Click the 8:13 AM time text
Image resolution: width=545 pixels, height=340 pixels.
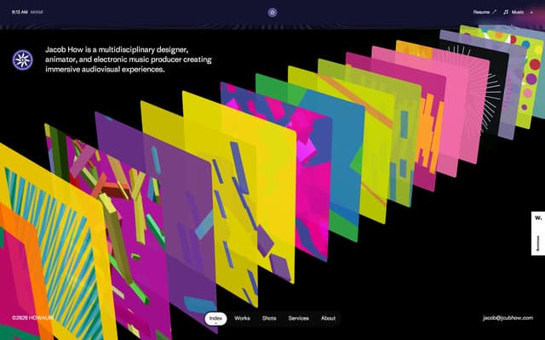20,12
